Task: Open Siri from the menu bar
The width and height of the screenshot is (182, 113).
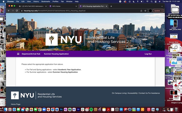Action: click(x=160, y=2)
